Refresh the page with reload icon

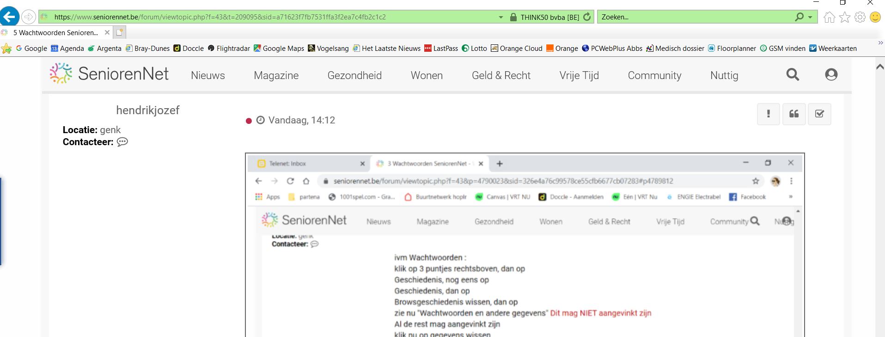587,17
